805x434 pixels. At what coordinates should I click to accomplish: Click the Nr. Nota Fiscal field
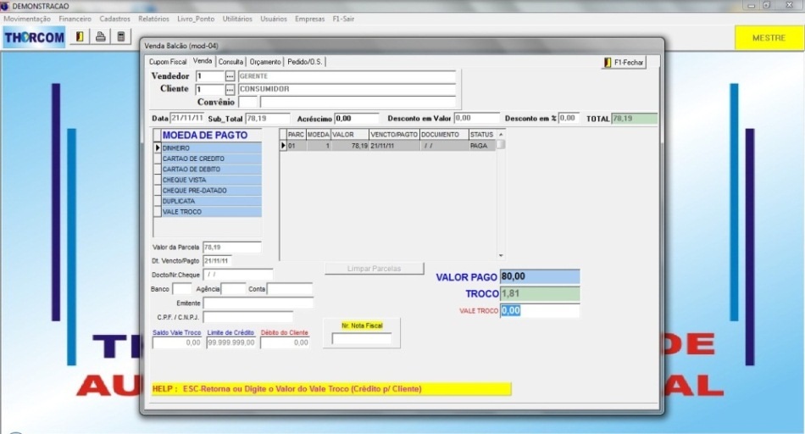361,339
